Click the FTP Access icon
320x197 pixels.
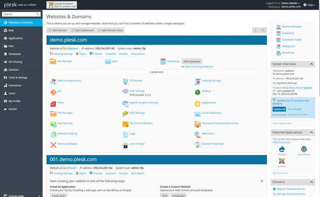click(x=125, y=82)
